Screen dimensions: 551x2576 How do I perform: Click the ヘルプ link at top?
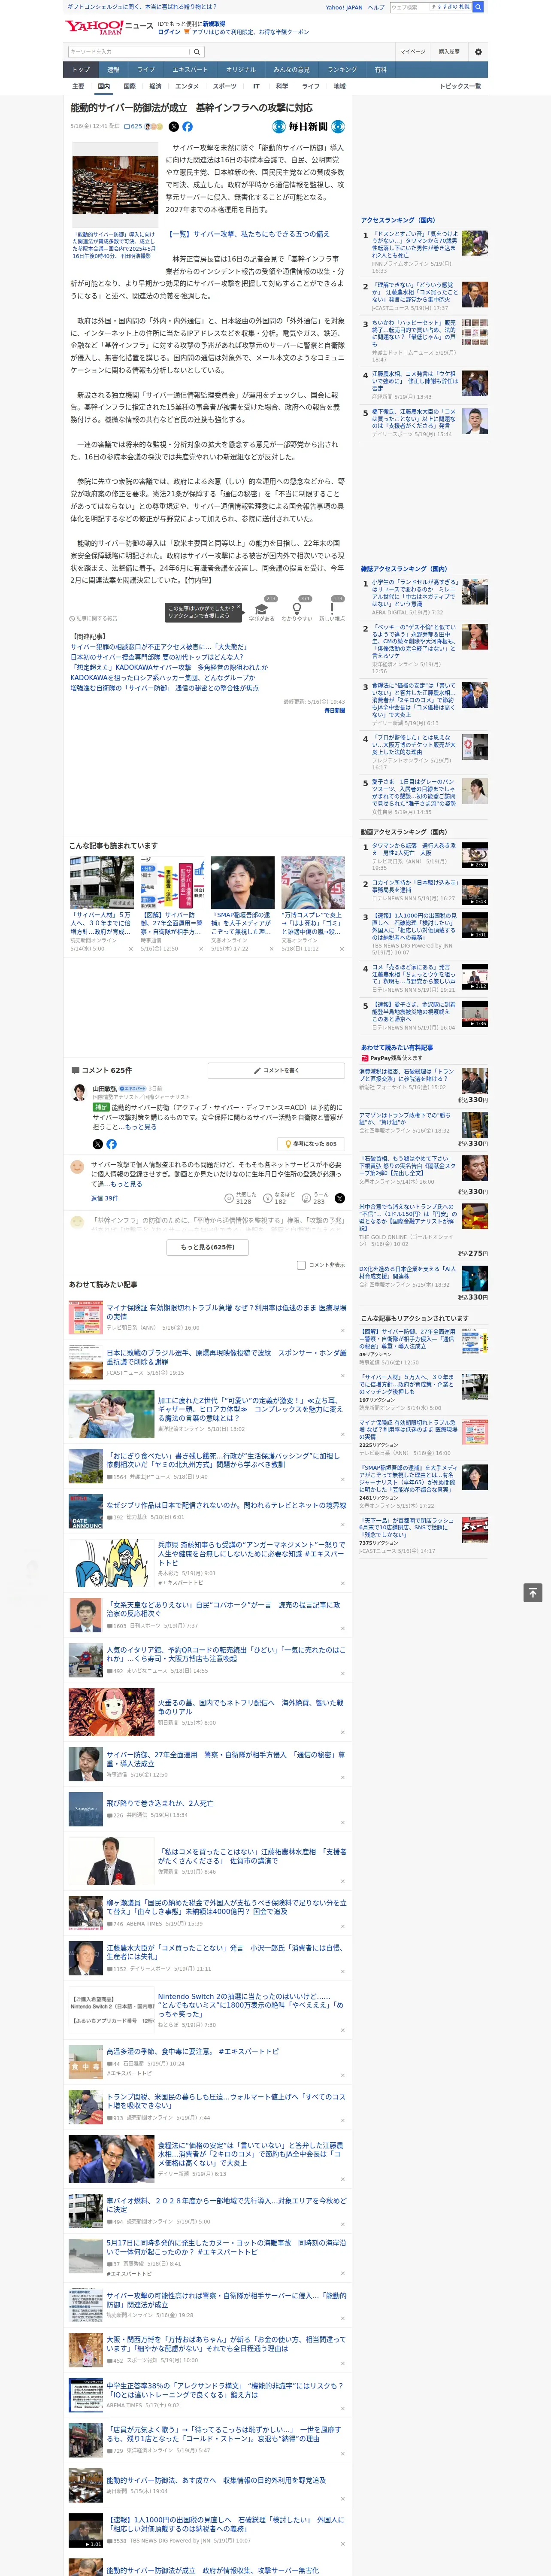point(376,7)
